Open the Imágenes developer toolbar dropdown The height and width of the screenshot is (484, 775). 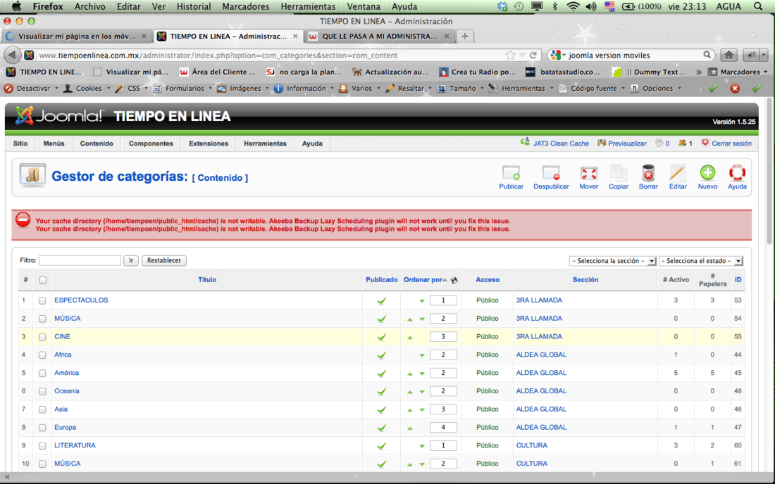[242, 89]
